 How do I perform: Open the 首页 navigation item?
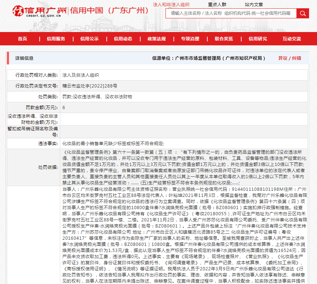pos(22,39)
